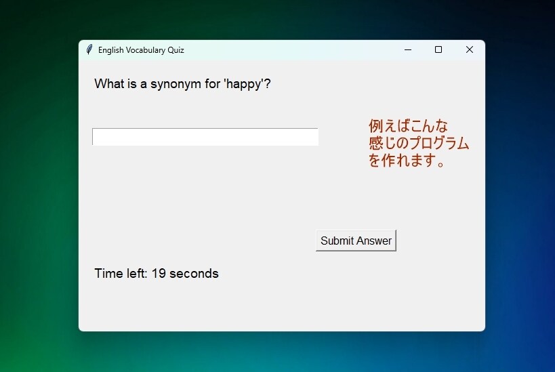Click the answer input field
Screen dimensions: 555x372
[x=205, y=137]
